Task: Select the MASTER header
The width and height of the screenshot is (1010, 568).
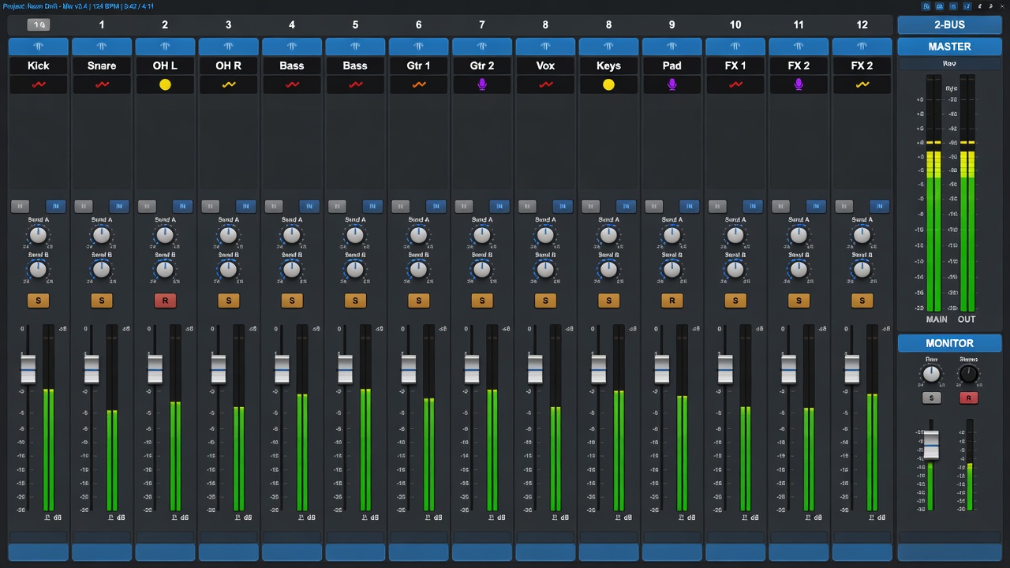Action: point(949,47)
